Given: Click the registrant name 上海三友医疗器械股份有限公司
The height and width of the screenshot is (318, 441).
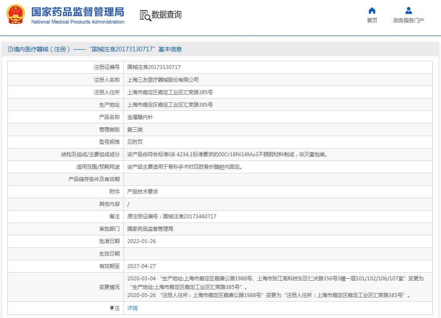Looking at the screenshot, I should pyautogui.click(x=163, y=80).
